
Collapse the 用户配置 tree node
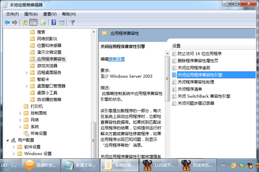pyautogui.click(x=7, y=140)
